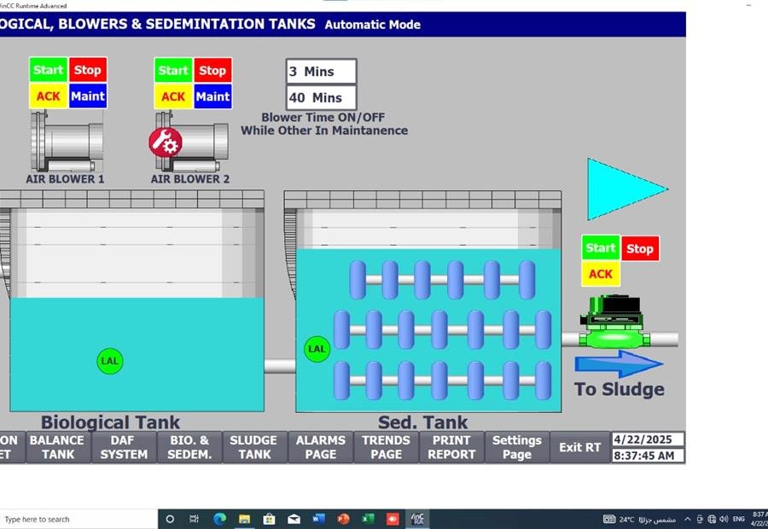
Task: Acknowledge Air Blower 1 alarm with ACK
Action: [48, 96]
